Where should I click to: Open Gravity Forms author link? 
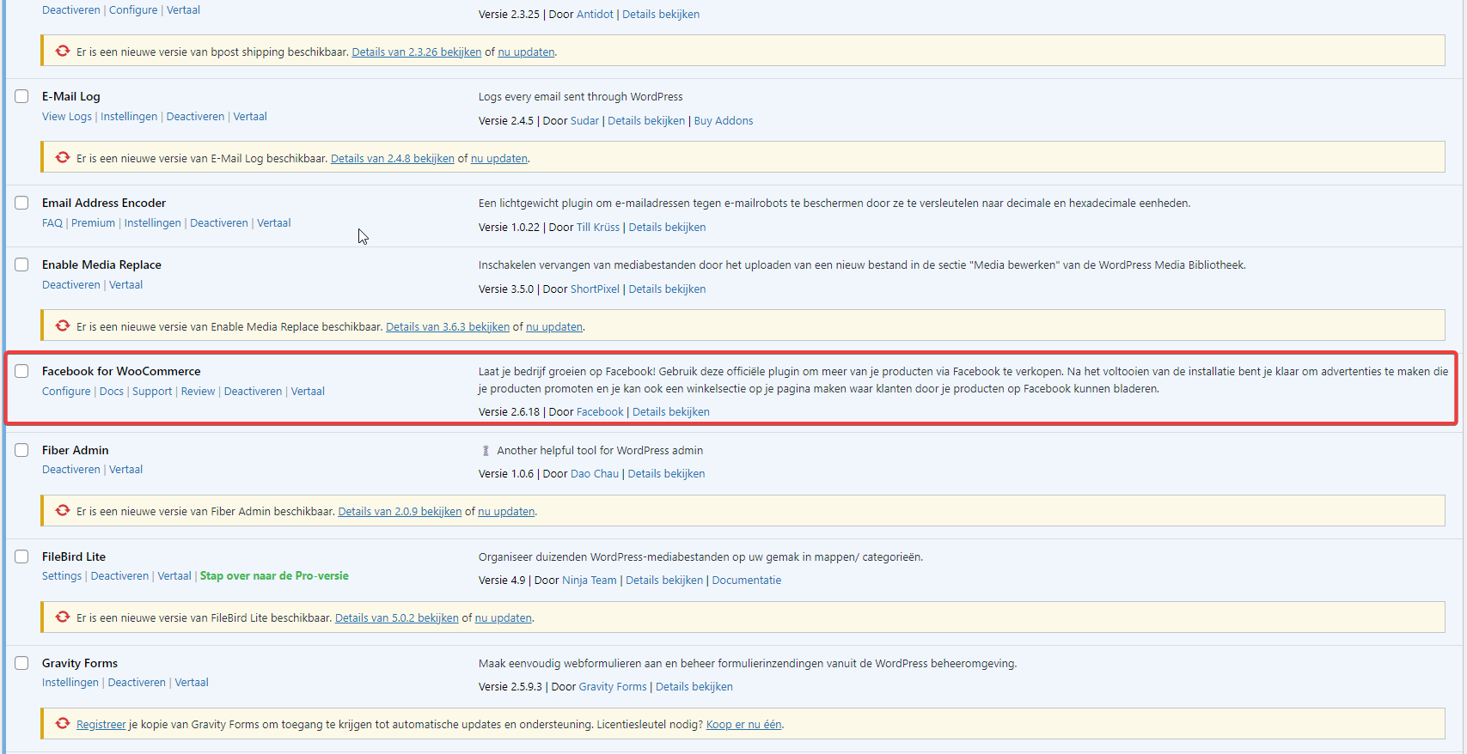[x=613, y=687]
